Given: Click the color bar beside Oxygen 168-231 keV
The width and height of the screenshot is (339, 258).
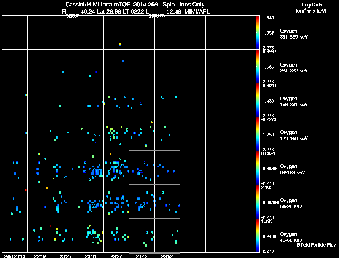Looking at the screenshot, I should coord(258,100).
